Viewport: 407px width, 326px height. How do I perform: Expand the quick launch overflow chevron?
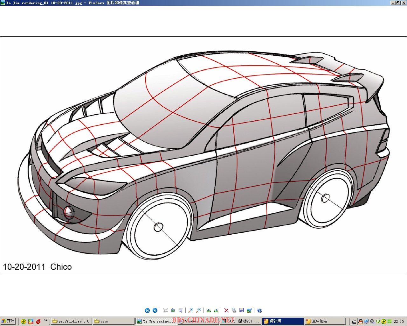46,320
